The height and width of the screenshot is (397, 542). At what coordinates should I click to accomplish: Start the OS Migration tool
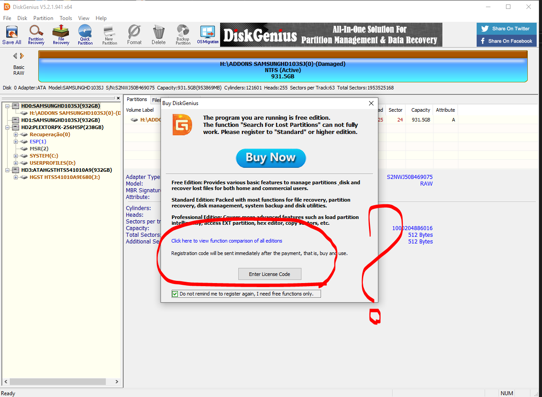tap(208, 35)
